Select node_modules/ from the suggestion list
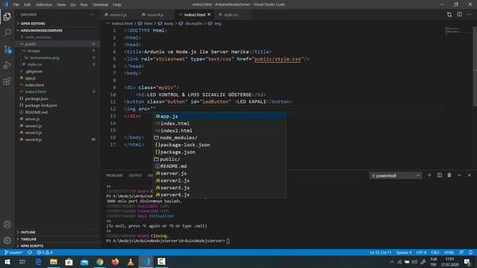This screenshot has width=477, height=268. click(219, 138)
